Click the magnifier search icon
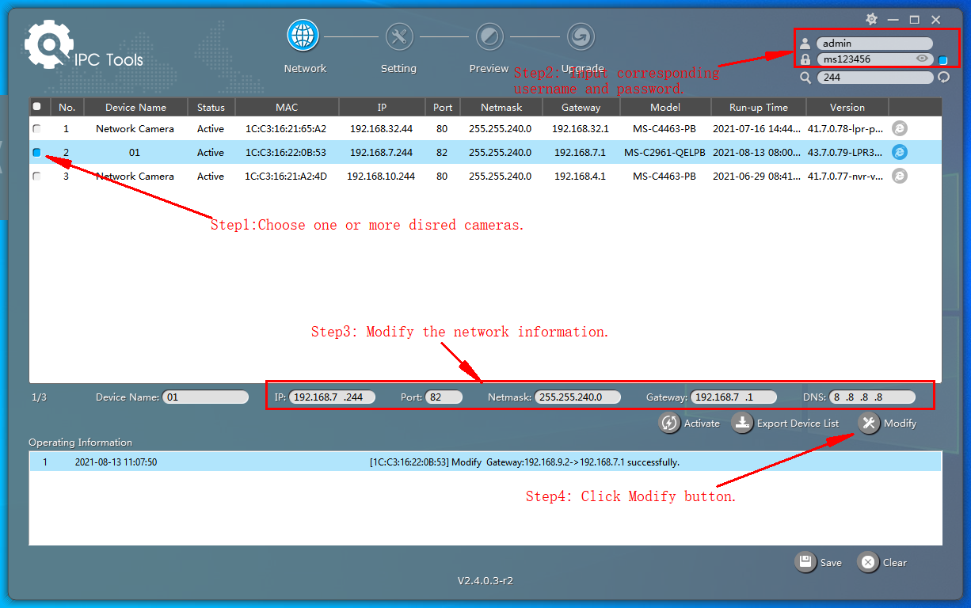Viewport: 971px width, 608px height. (805, 78)
